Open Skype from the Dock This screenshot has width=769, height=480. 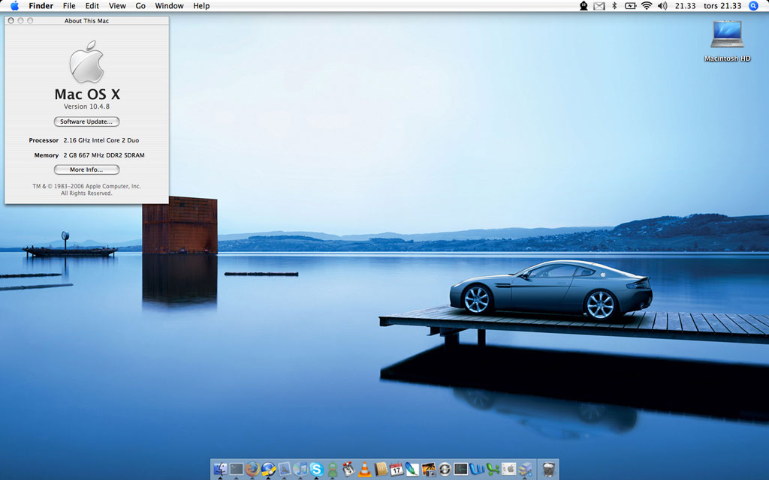point(316,469)
